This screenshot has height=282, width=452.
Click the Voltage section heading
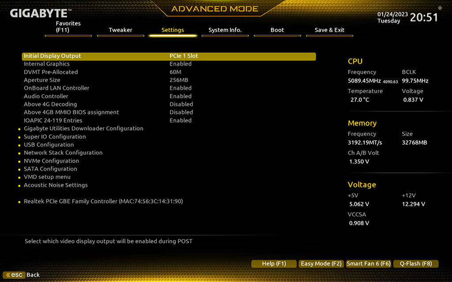[x=362, y=185]
